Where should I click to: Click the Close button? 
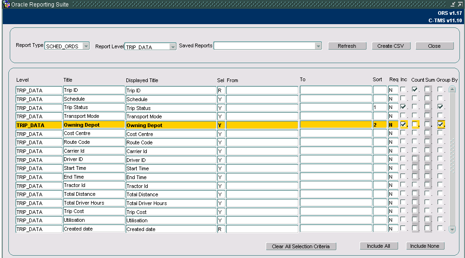pos(434,46)
